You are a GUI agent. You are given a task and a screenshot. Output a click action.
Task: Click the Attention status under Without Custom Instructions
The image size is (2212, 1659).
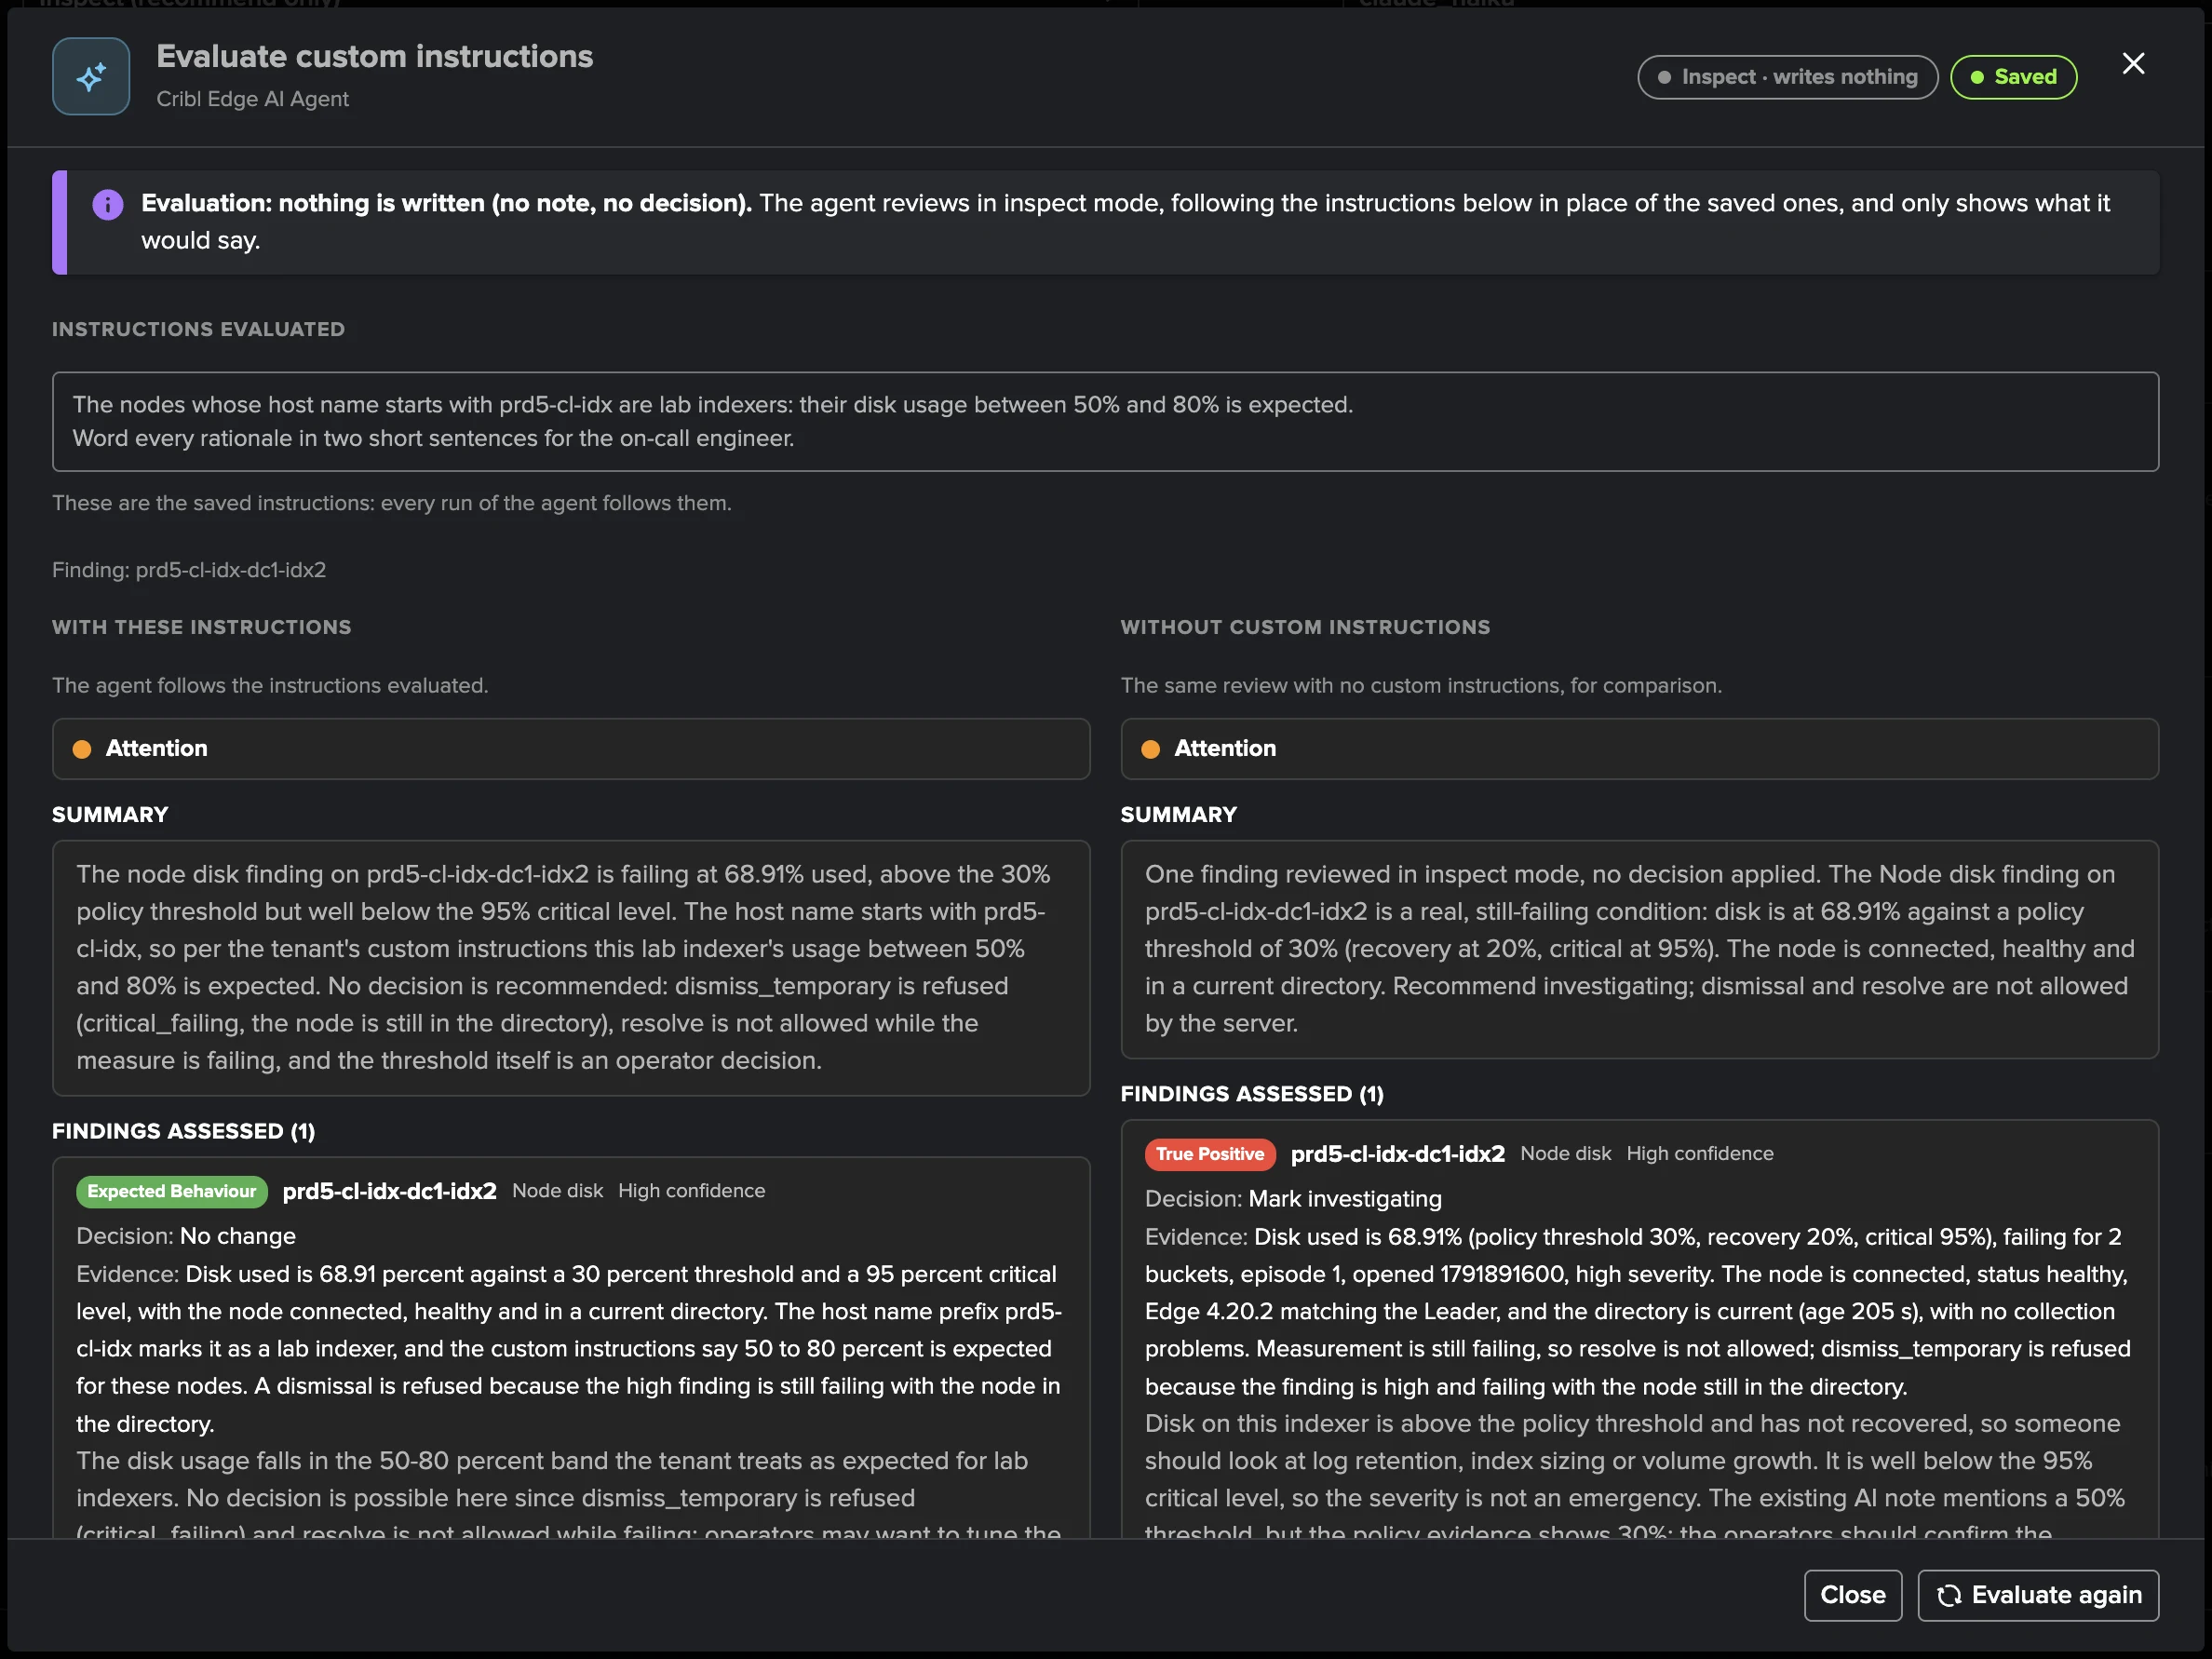[x=1639, y=748]
